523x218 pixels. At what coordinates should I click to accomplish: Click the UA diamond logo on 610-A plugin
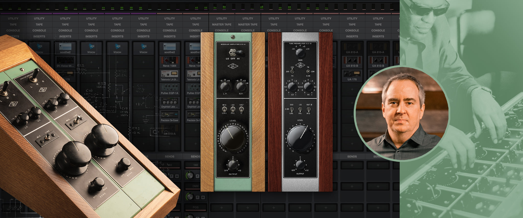click(233, 66)
